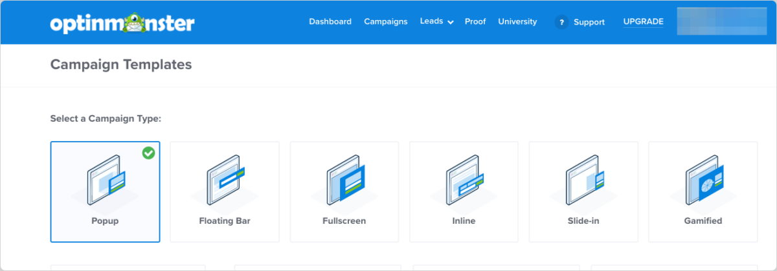This screenshot has width=777, height=271.
Task: Click the Support link text
Action: [x=589, y=22]
